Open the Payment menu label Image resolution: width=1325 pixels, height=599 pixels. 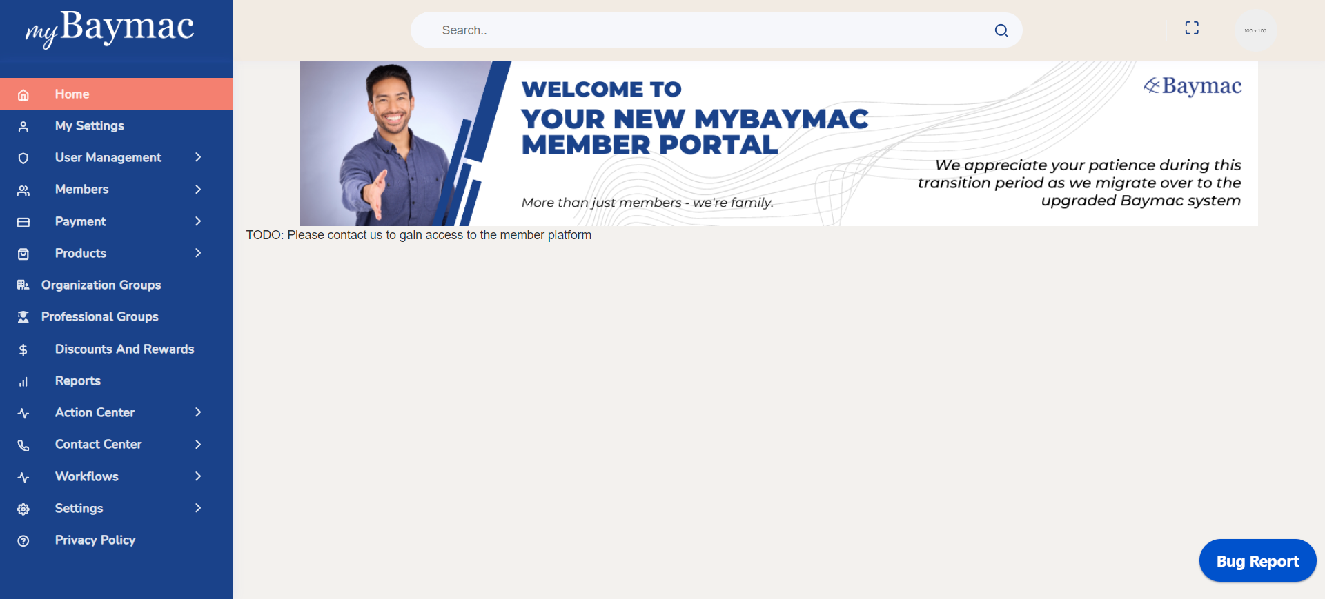point(80,221)
